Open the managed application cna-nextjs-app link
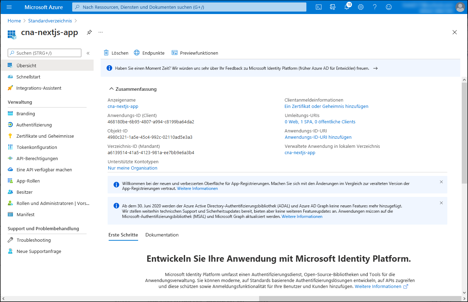The image size is (468, 302). tap(300, 152)
